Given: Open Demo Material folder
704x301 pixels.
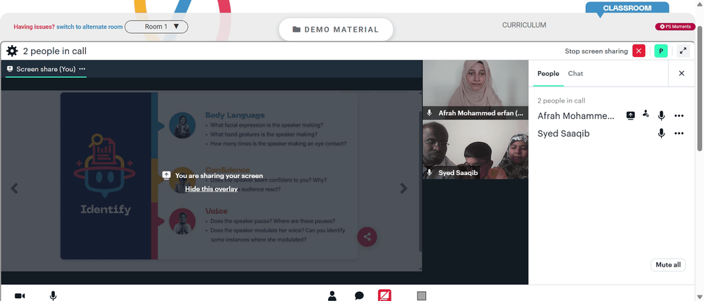Looking at the screenshot, I should [336, 30].
